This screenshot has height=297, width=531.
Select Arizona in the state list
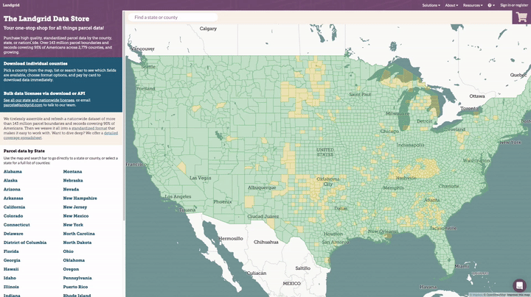(x=12, y=190)
